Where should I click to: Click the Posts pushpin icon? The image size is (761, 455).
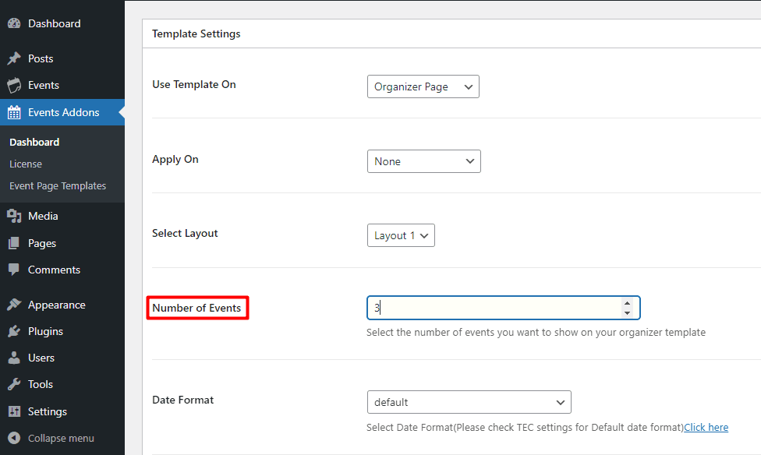click(14, 59)
